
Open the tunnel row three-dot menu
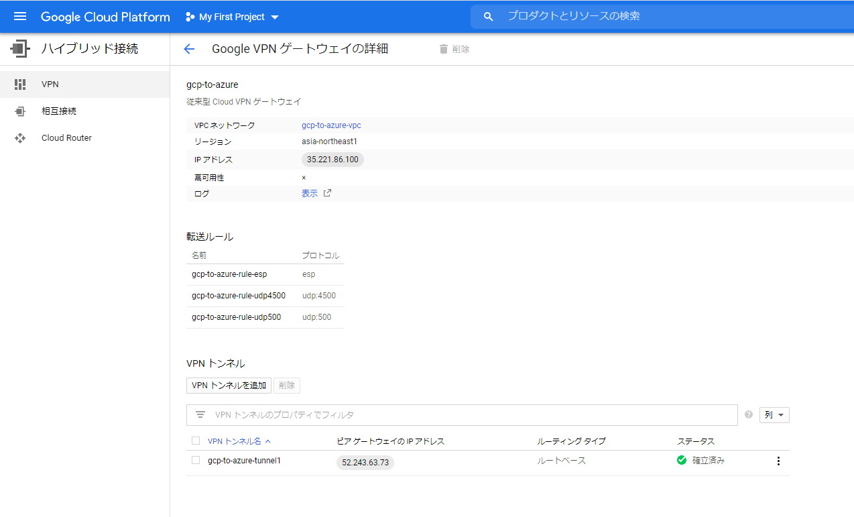[x=778, y=461]
